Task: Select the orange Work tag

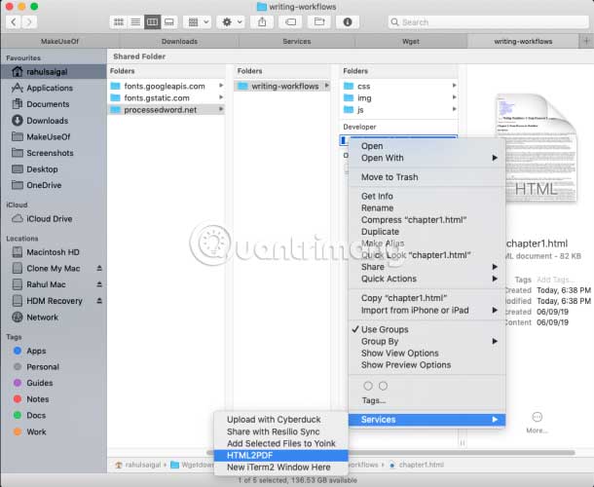Action: point(53,432)
